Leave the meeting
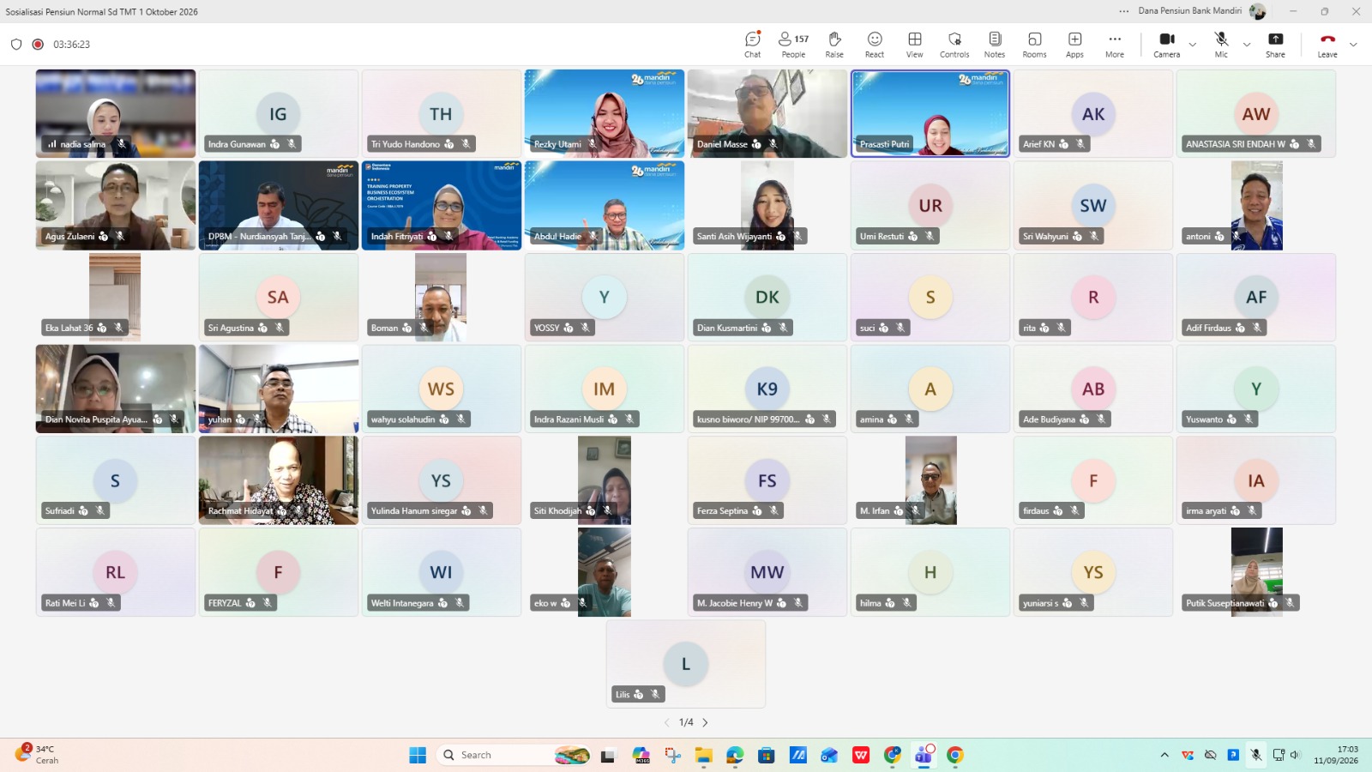This screenshot has width=1372, height=772. coord(1327,45)
